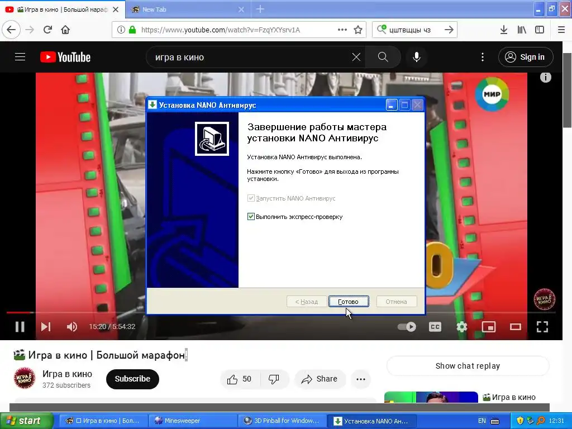Viewport: 572px width, 429px height.
Task: Switch to 3D Pinball taskbar item
Action: click(282, 421)
